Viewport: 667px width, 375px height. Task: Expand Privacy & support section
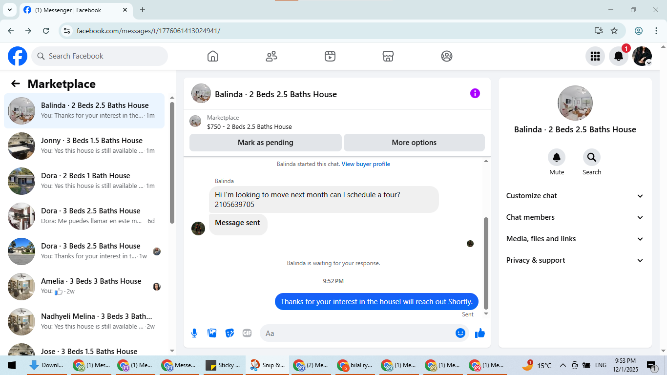pos(575,260)
